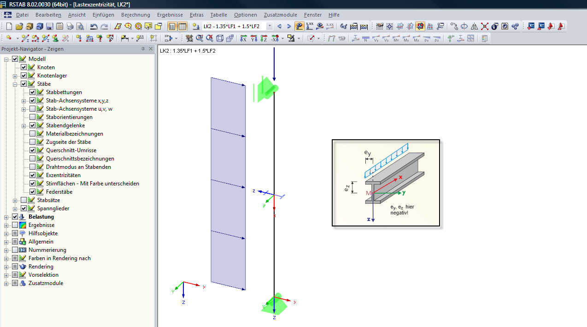Open the Hilfe menu

tap(334, 15)
